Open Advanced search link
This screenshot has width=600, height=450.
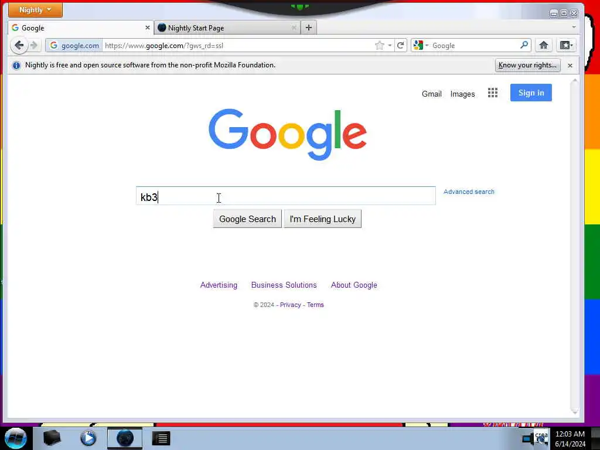coord(469,192)
